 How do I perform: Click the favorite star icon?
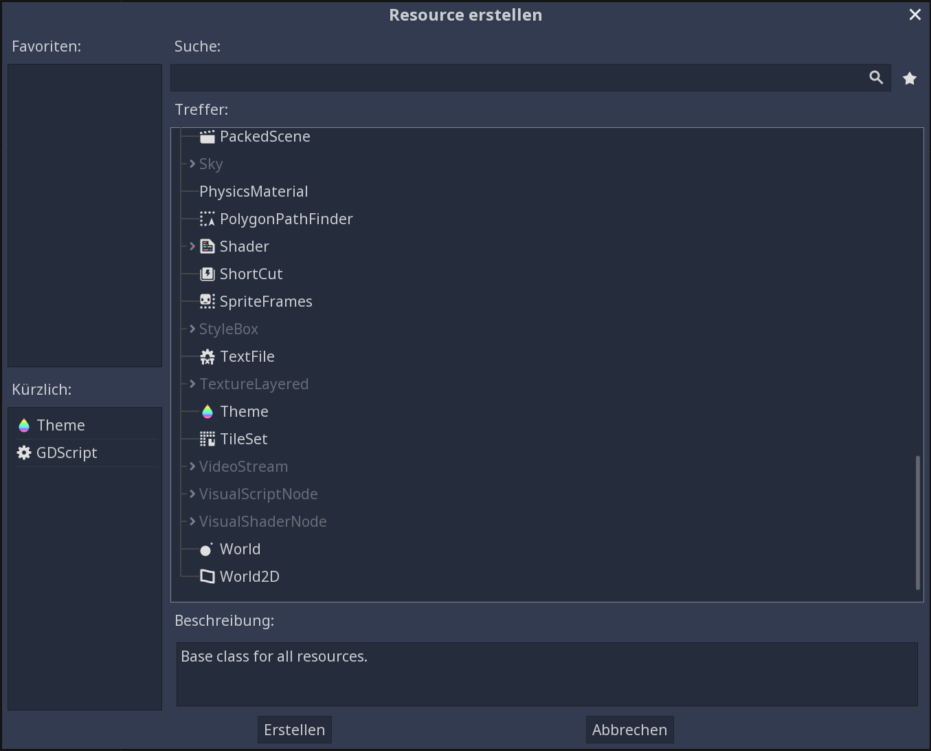910,78
